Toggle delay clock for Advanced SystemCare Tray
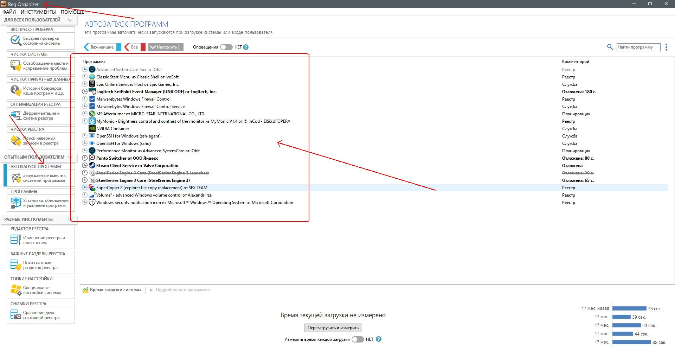This screenshot has width=675, height=358. (85, 69)
